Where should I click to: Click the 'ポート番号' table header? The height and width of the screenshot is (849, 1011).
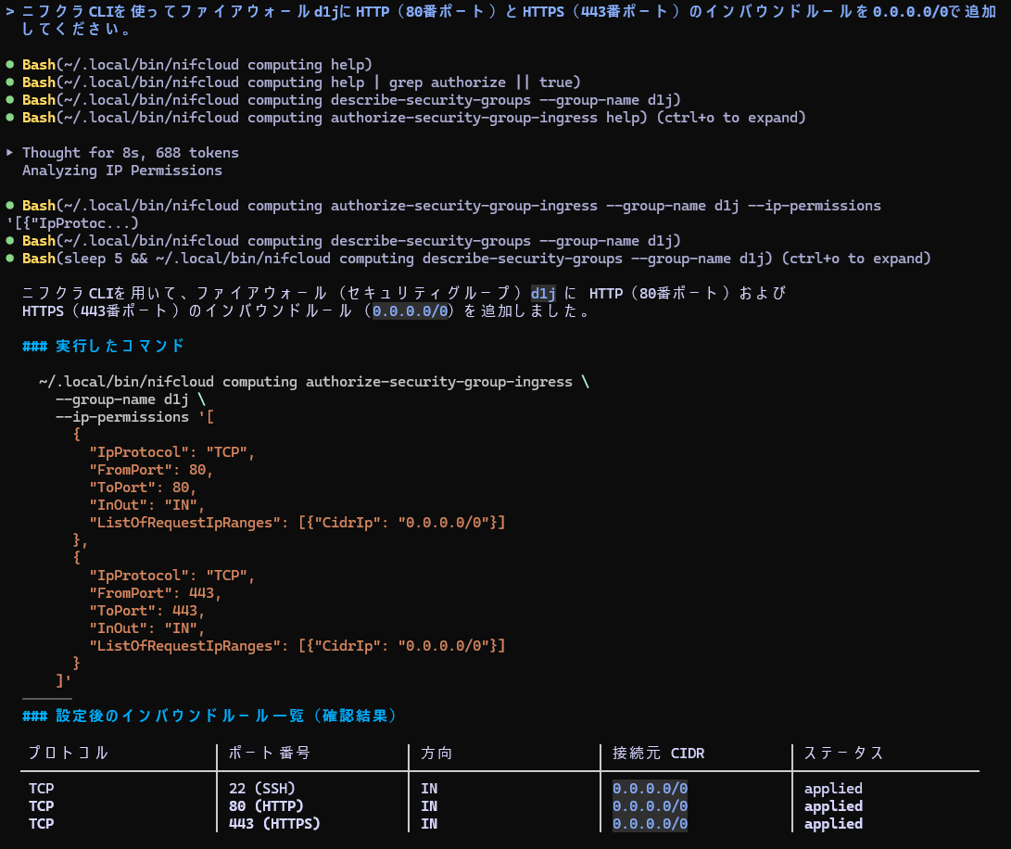point(270,753)
